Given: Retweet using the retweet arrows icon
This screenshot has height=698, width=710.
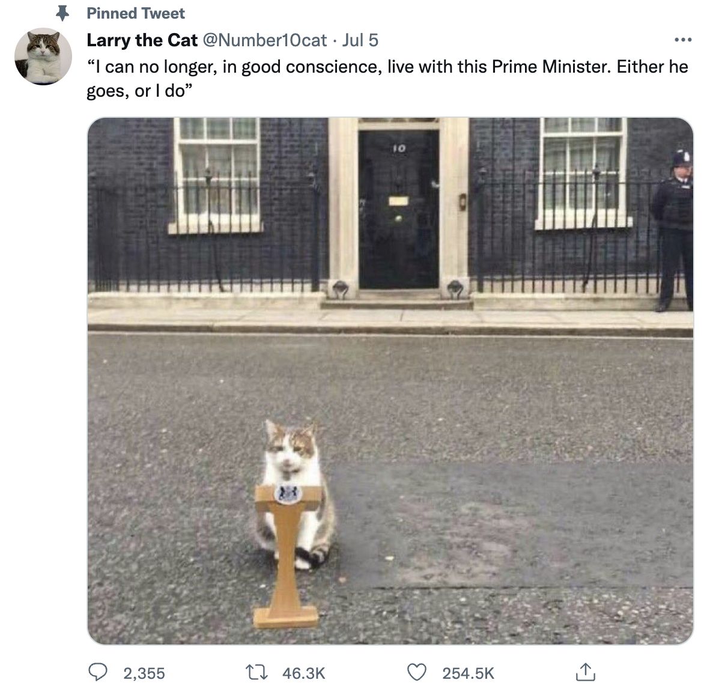Looking at the screenshot, I should click(256, 673).
